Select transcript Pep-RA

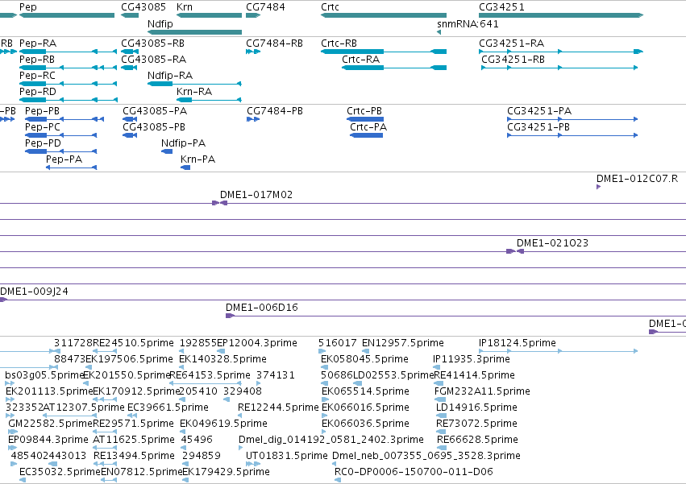click(x=38, y=43)
